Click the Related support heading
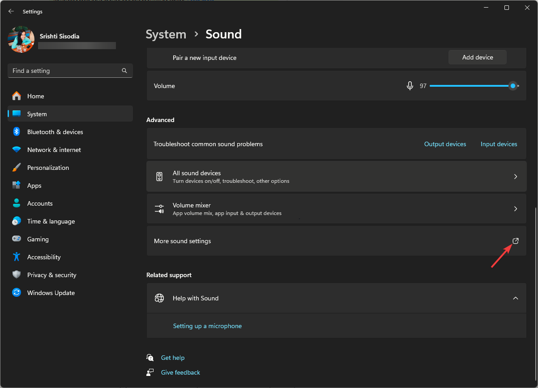 pyautogui.click(x=169, y=275)
